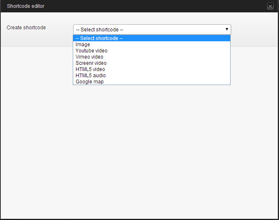
Task: Click the blank dark title bar area
Action: (155, 6)
